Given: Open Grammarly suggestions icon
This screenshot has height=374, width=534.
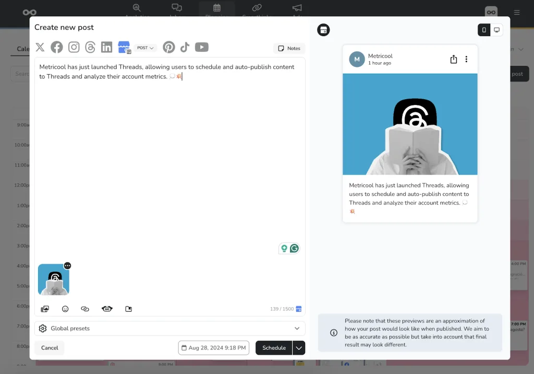Looking at the screenshot, I should (294, 249).
